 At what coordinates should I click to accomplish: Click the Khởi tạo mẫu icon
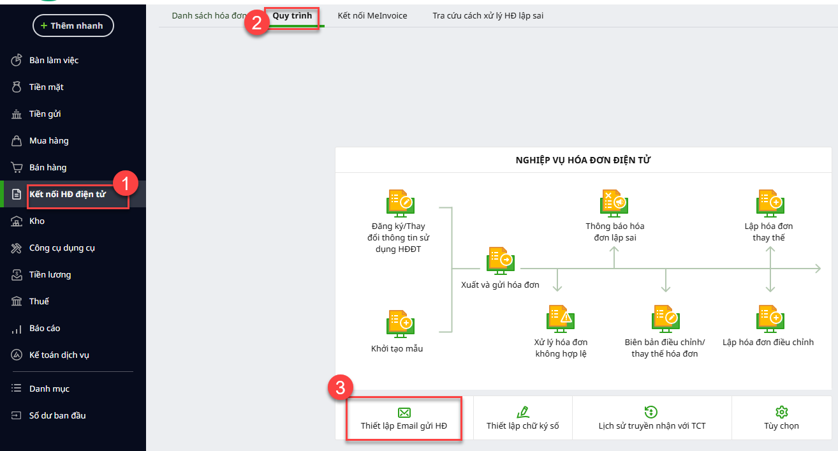point(401,323)
